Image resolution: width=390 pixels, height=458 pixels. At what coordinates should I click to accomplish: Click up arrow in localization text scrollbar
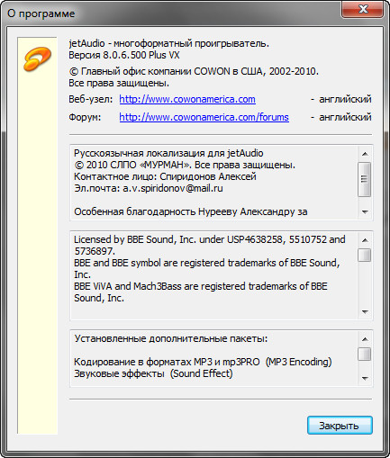point(365,154)
